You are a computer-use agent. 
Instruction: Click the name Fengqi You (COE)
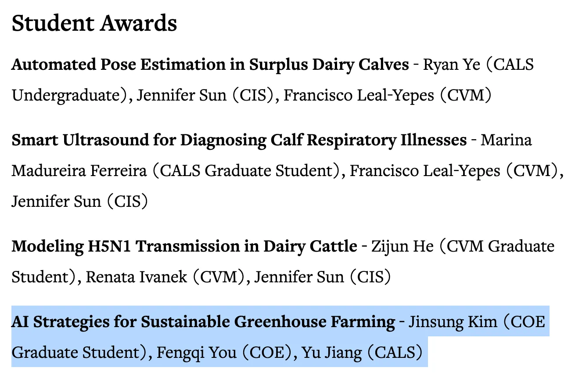[x=224, y=352]
